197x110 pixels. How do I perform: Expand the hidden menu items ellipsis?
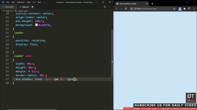[x=45, y=2]
